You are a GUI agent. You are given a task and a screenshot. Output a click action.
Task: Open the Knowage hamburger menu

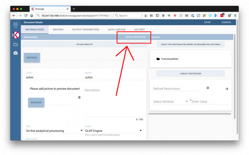pos(15,24)
